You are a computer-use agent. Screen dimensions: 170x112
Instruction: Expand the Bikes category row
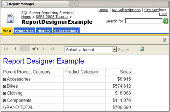pyautogui.click(x=4, y=86)
